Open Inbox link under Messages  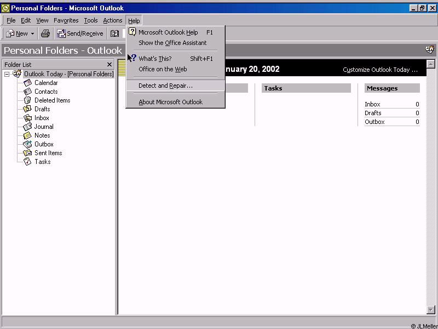coord(372,104)
